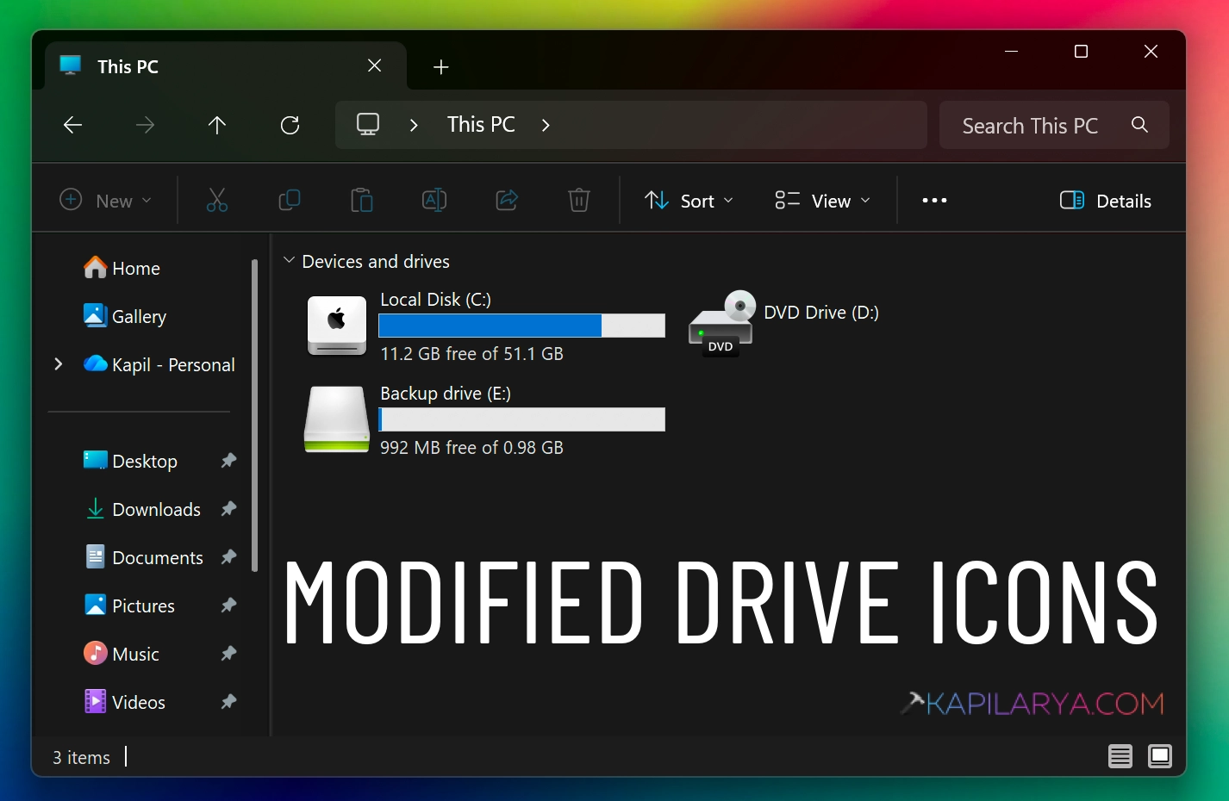Unpin Documents using its pin icon
This screenshot has height=801, width=1229.
[228, 557]
